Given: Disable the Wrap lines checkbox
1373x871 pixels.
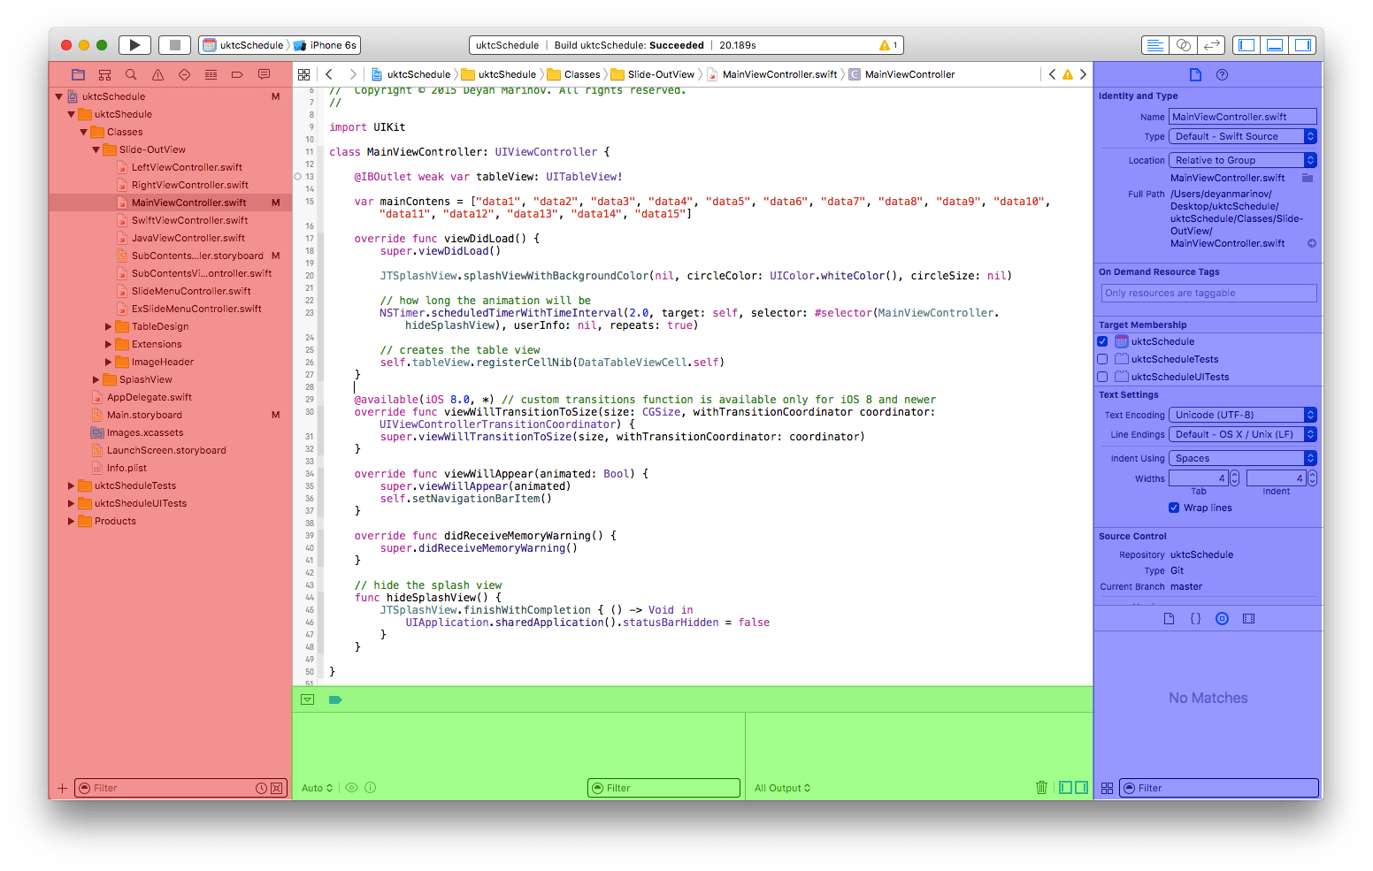Looking at the screenshot, I should tap(1174, 508).
